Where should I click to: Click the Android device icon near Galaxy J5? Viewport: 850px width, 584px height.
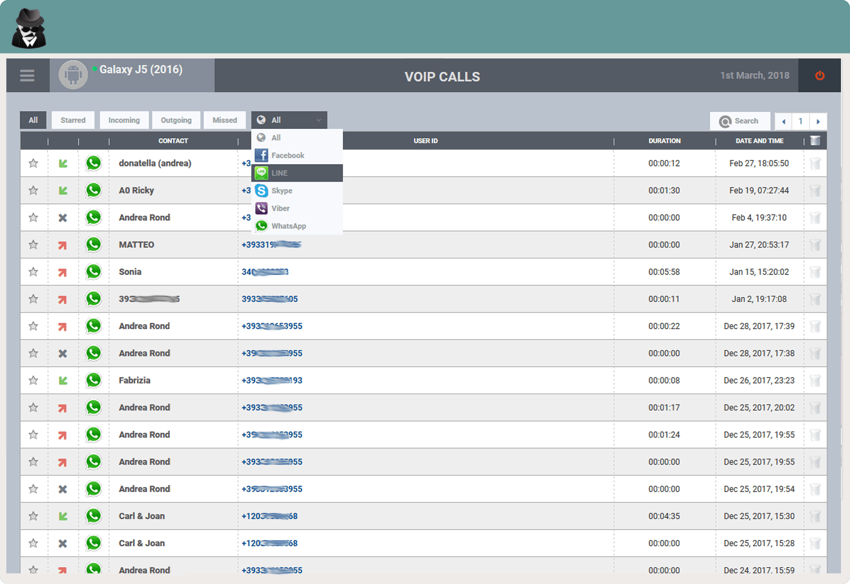pyautogui.click(x=73, y=75)
